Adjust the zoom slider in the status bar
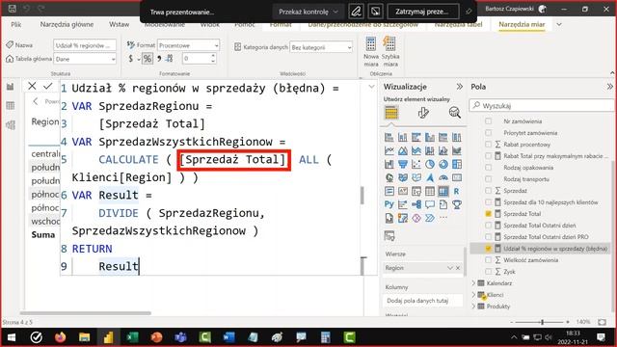 coord(542,322)
